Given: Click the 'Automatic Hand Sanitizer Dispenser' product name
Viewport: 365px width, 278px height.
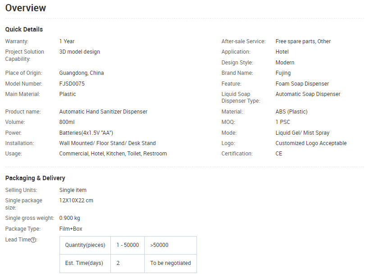Looking at the screenshot, I should [103, 112].
